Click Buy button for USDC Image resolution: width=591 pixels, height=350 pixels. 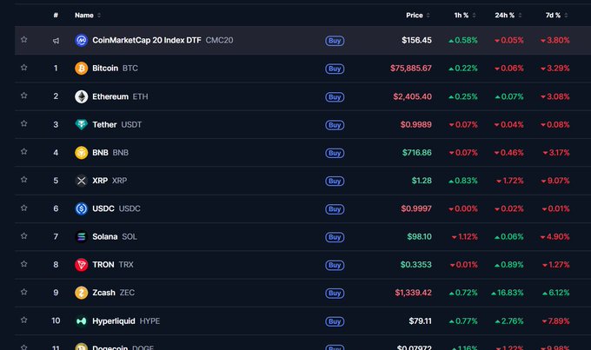(335, 208)
